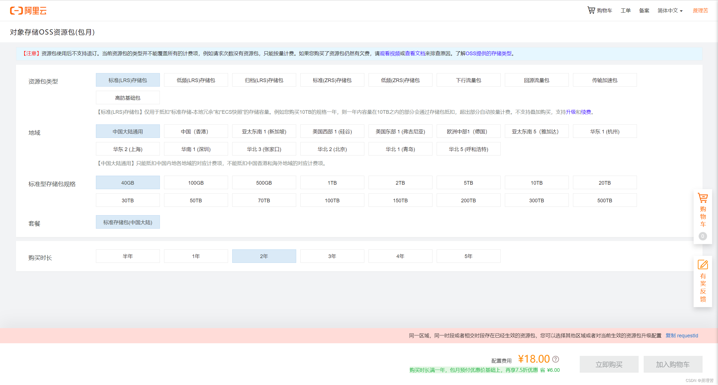
Task: Select 低频(LRS)存储包 resource type
Action: pos(196,80)
